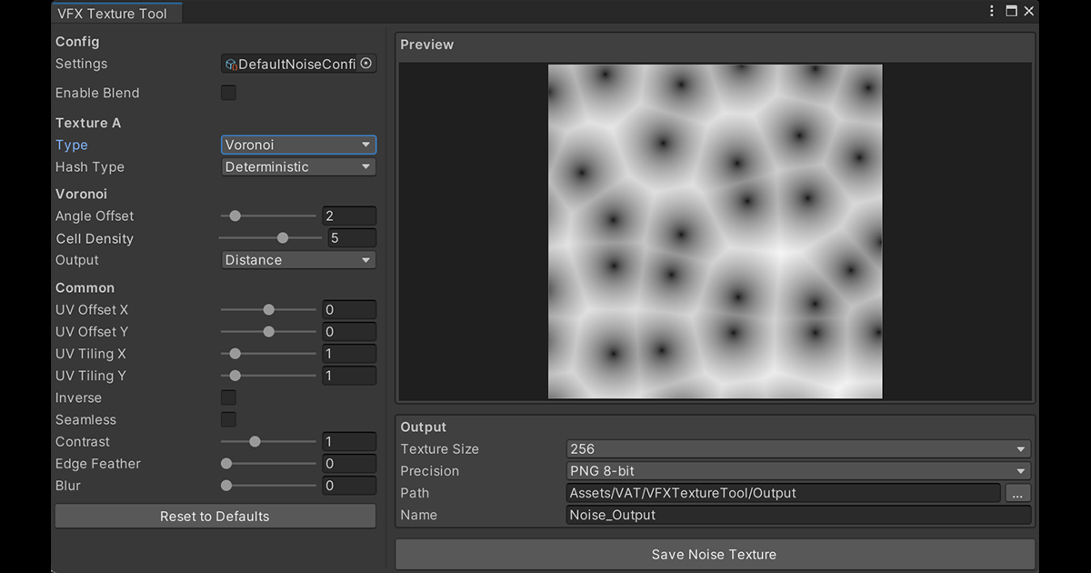Screen dimensions: 1091x573
Task: Click the Blur slider
Action: click(x=268, y=486)
